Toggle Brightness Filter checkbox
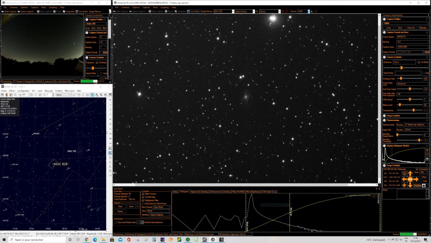This screenshot has height=243, width=431. point(143,201)
